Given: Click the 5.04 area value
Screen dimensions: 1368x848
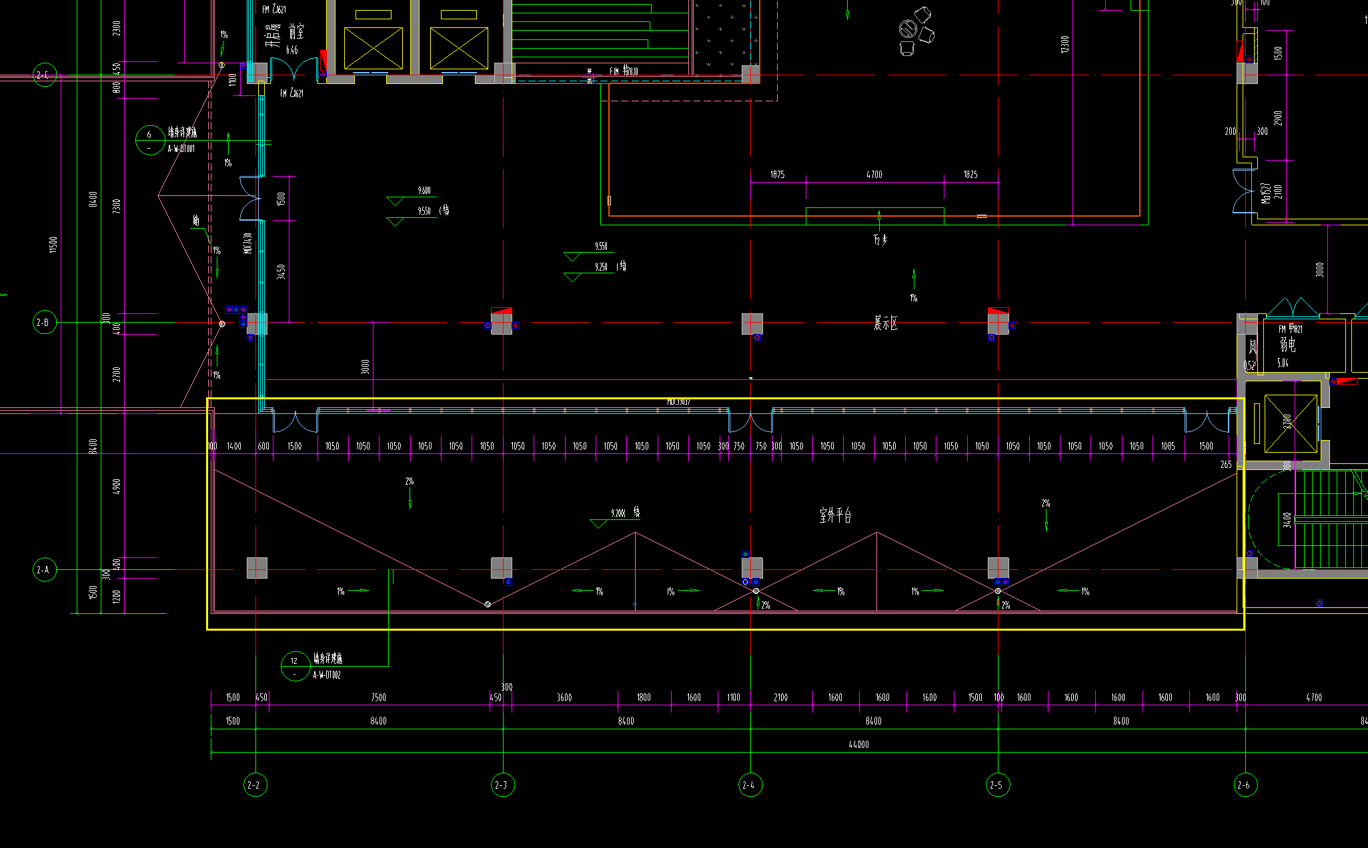Looking at the screenshot, I should (x=1283, y=363).
